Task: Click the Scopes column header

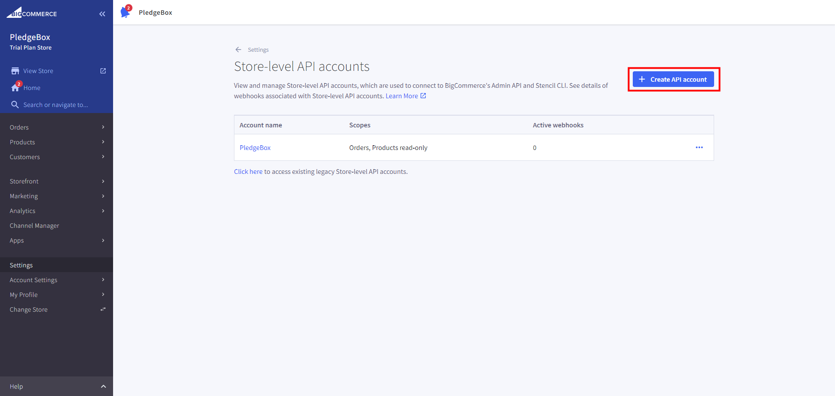Action: (x=360, y=125)
